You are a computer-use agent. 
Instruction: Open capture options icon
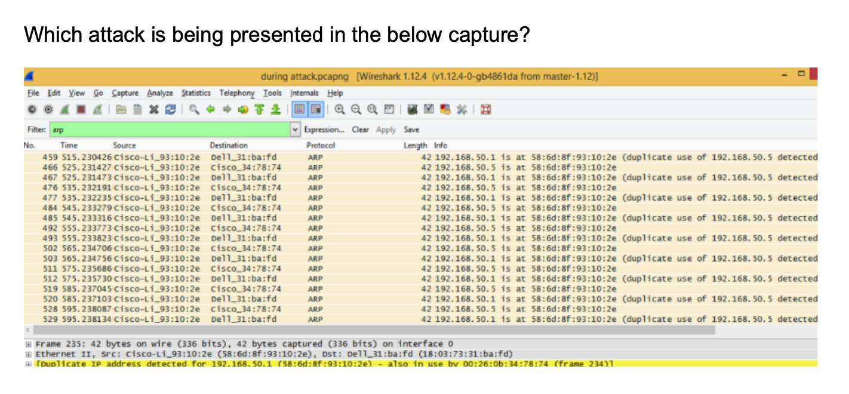coord(48,110)
